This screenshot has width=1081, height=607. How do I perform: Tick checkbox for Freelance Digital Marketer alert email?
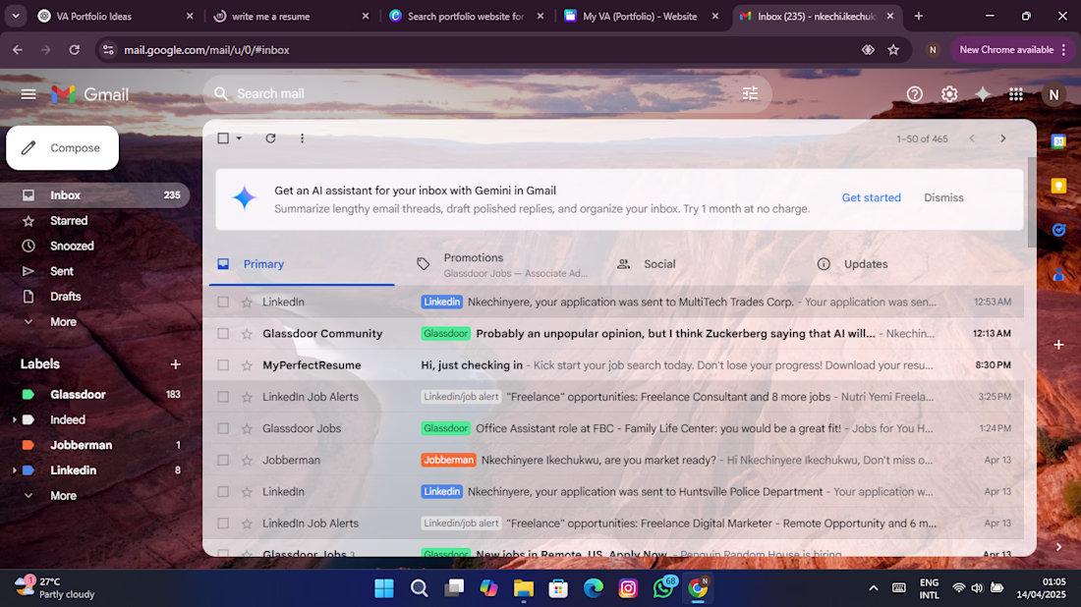point(223,524)
